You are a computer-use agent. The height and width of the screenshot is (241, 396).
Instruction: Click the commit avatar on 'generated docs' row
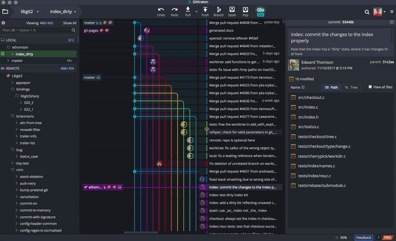tap(147, 30)
